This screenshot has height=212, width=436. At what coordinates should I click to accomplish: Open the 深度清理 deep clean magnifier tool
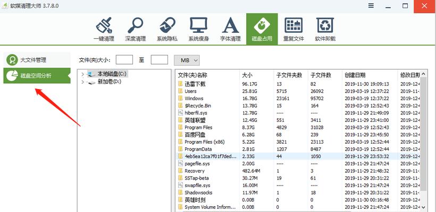(x=136, y=29)
